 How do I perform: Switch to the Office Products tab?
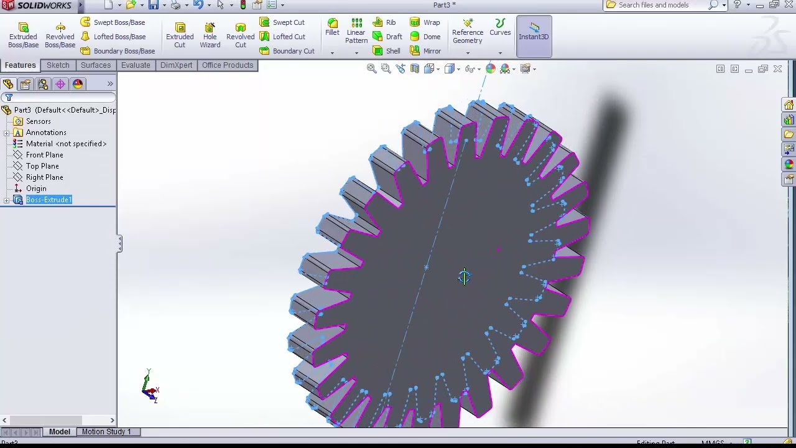pos(228,65)
